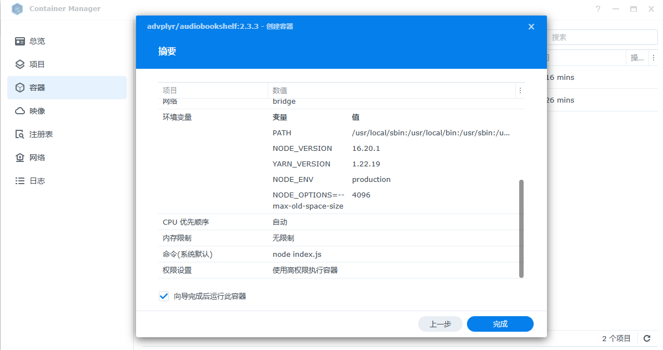Click the 网络 network house icon
Viewport: 663px width, 350px height.
pyautogui.click(x=20, y=158)
